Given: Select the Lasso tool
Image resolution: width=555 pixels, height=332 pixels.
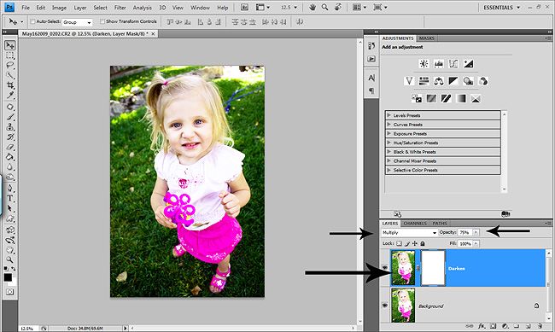Looking at the screenshot, I should (10, 66).
